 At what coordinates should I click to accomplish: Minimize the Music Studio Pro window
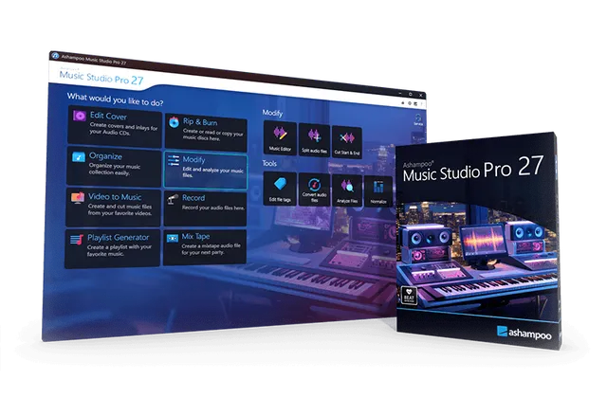(x=400, y=93)
